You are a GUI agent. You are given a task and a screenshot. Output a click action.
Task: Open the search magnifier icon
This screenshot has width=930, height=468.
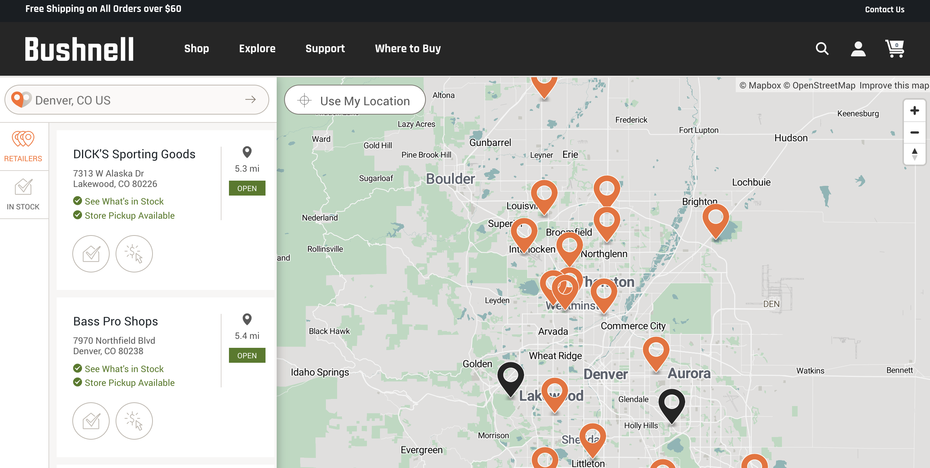822,49
